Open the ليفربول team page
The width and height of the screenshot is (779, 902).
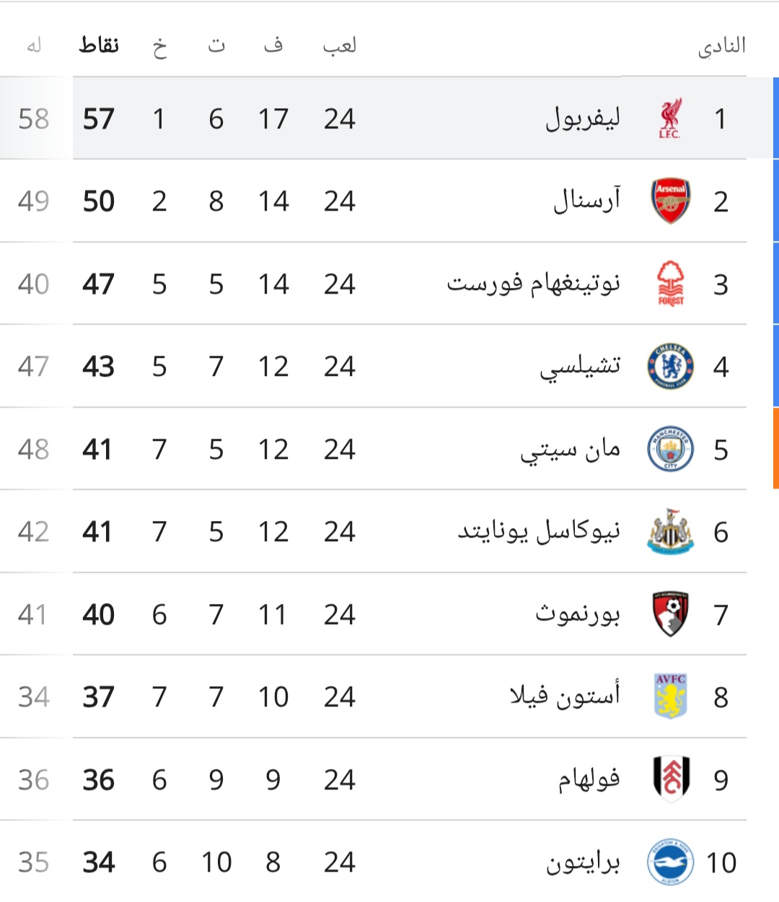click(583, 119)
